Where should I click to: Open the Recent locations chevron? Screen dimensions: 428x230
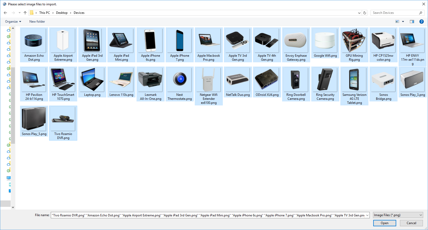click(20, 13)
